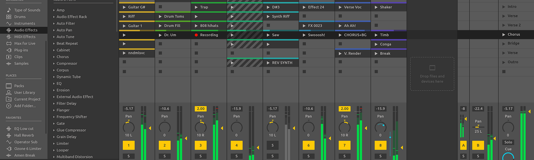Expand the Compressor folder
The image size is (534, 160).
[x=54, y=64]
